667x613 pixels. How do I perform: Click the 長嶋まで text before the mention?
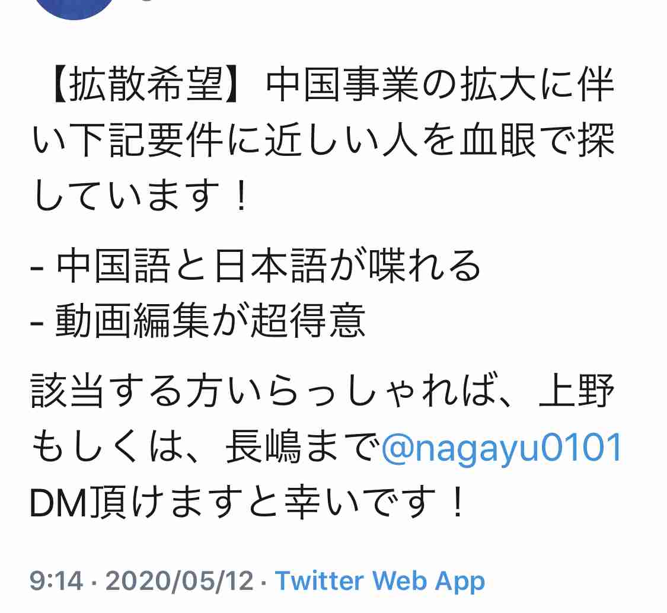[x=302, y=447]
